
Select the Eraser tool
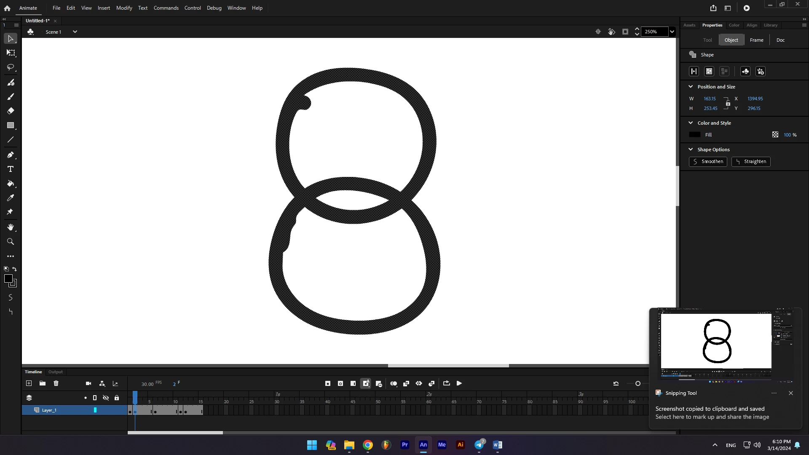(11, 111)
